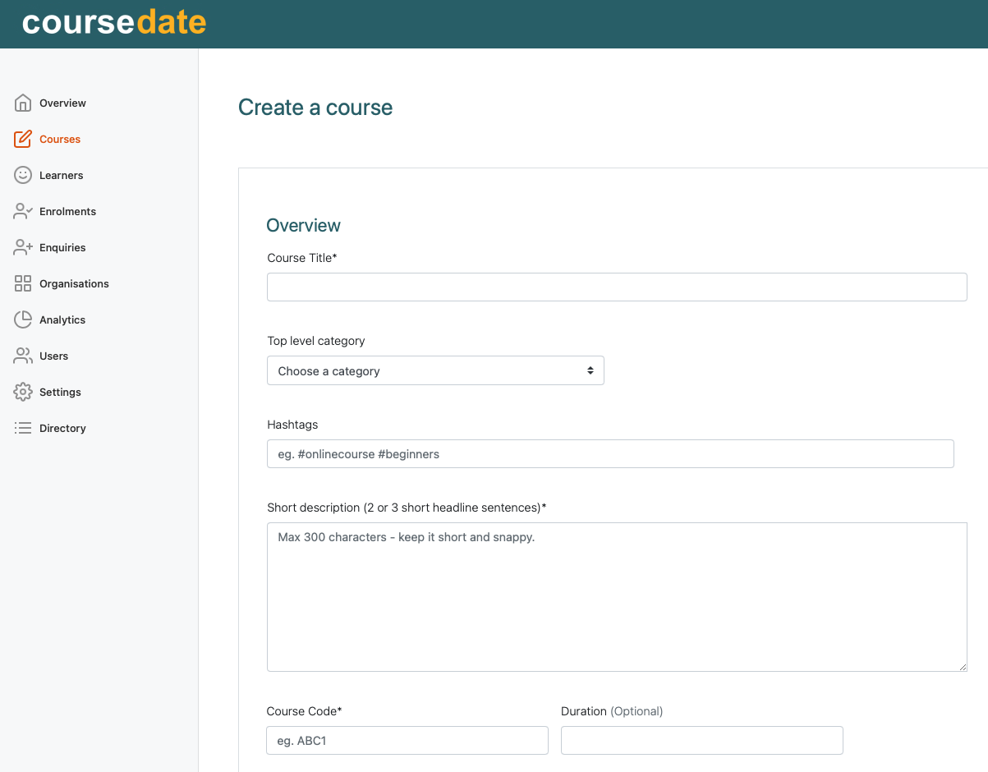
Task: Click the Learners smiley face icon
Action: [23, 175]
